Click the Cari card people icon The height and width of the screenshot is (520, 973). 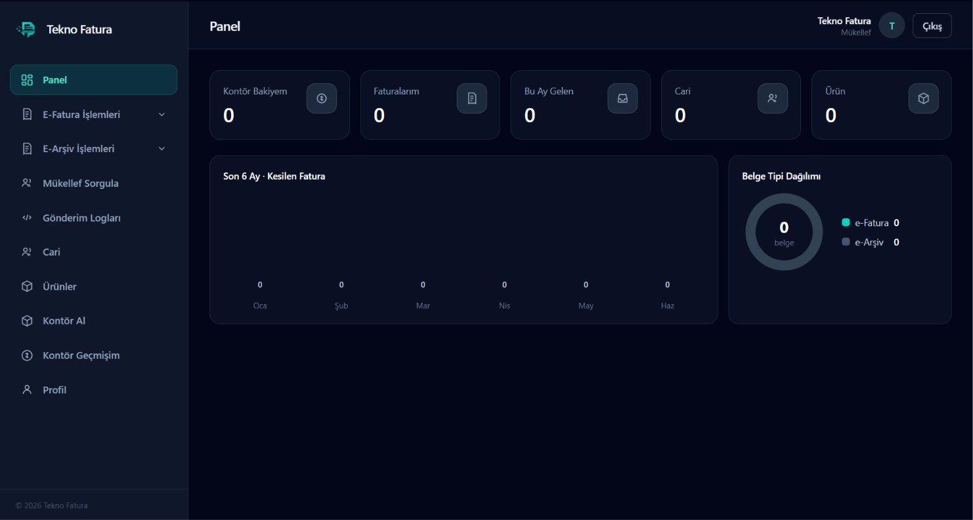[x=773, y=98]
